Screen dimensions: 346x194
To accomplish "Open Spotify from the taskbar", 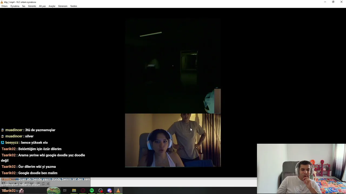I will click(92, 191).
